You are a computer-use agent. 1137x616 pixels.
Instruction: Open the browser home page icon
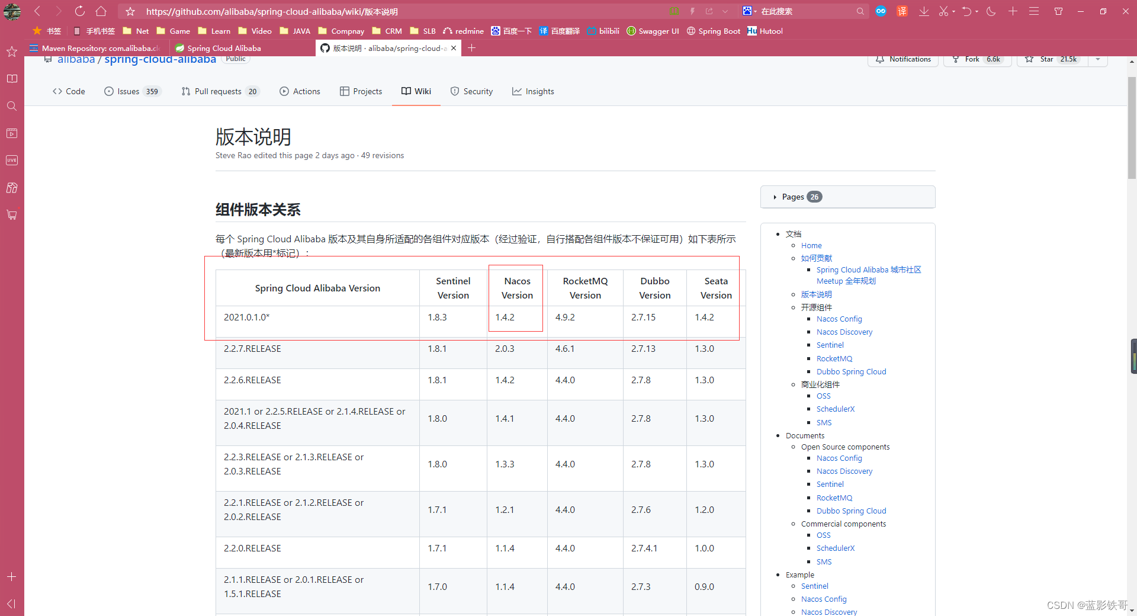point(101,11)
